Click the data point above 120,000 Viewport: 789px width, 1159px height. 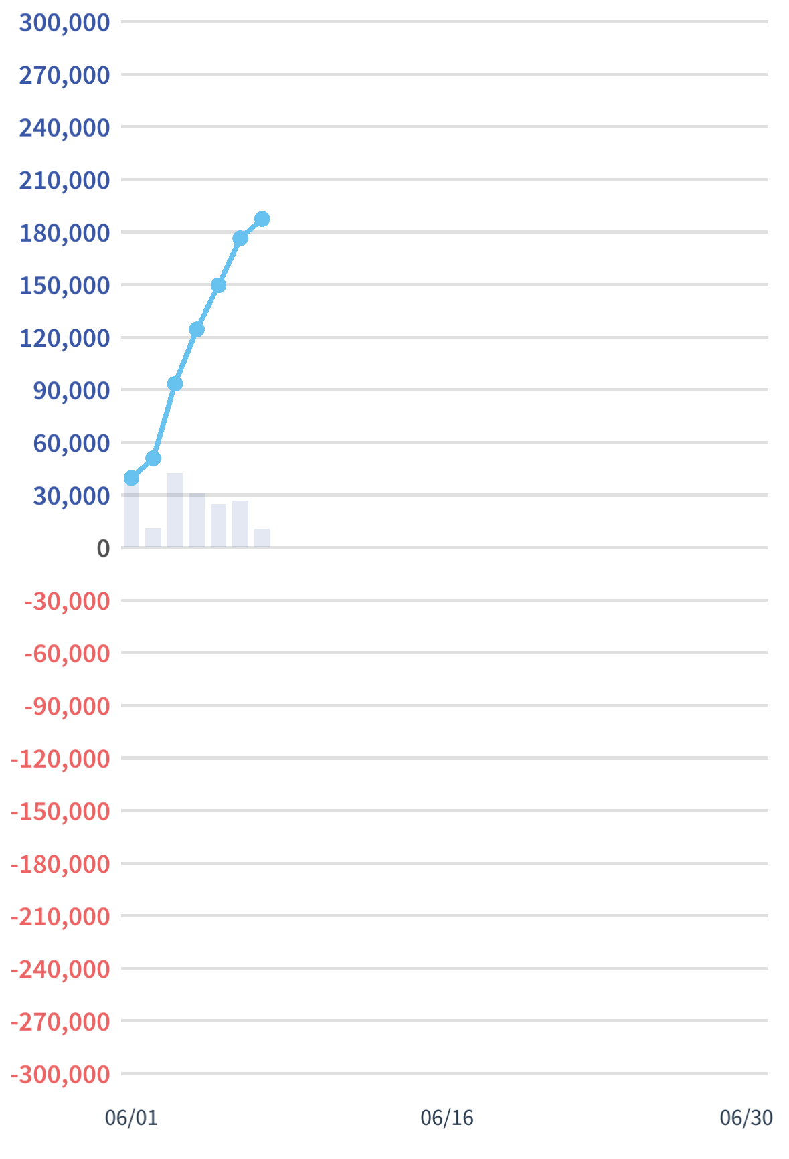[x=197, y=329]
